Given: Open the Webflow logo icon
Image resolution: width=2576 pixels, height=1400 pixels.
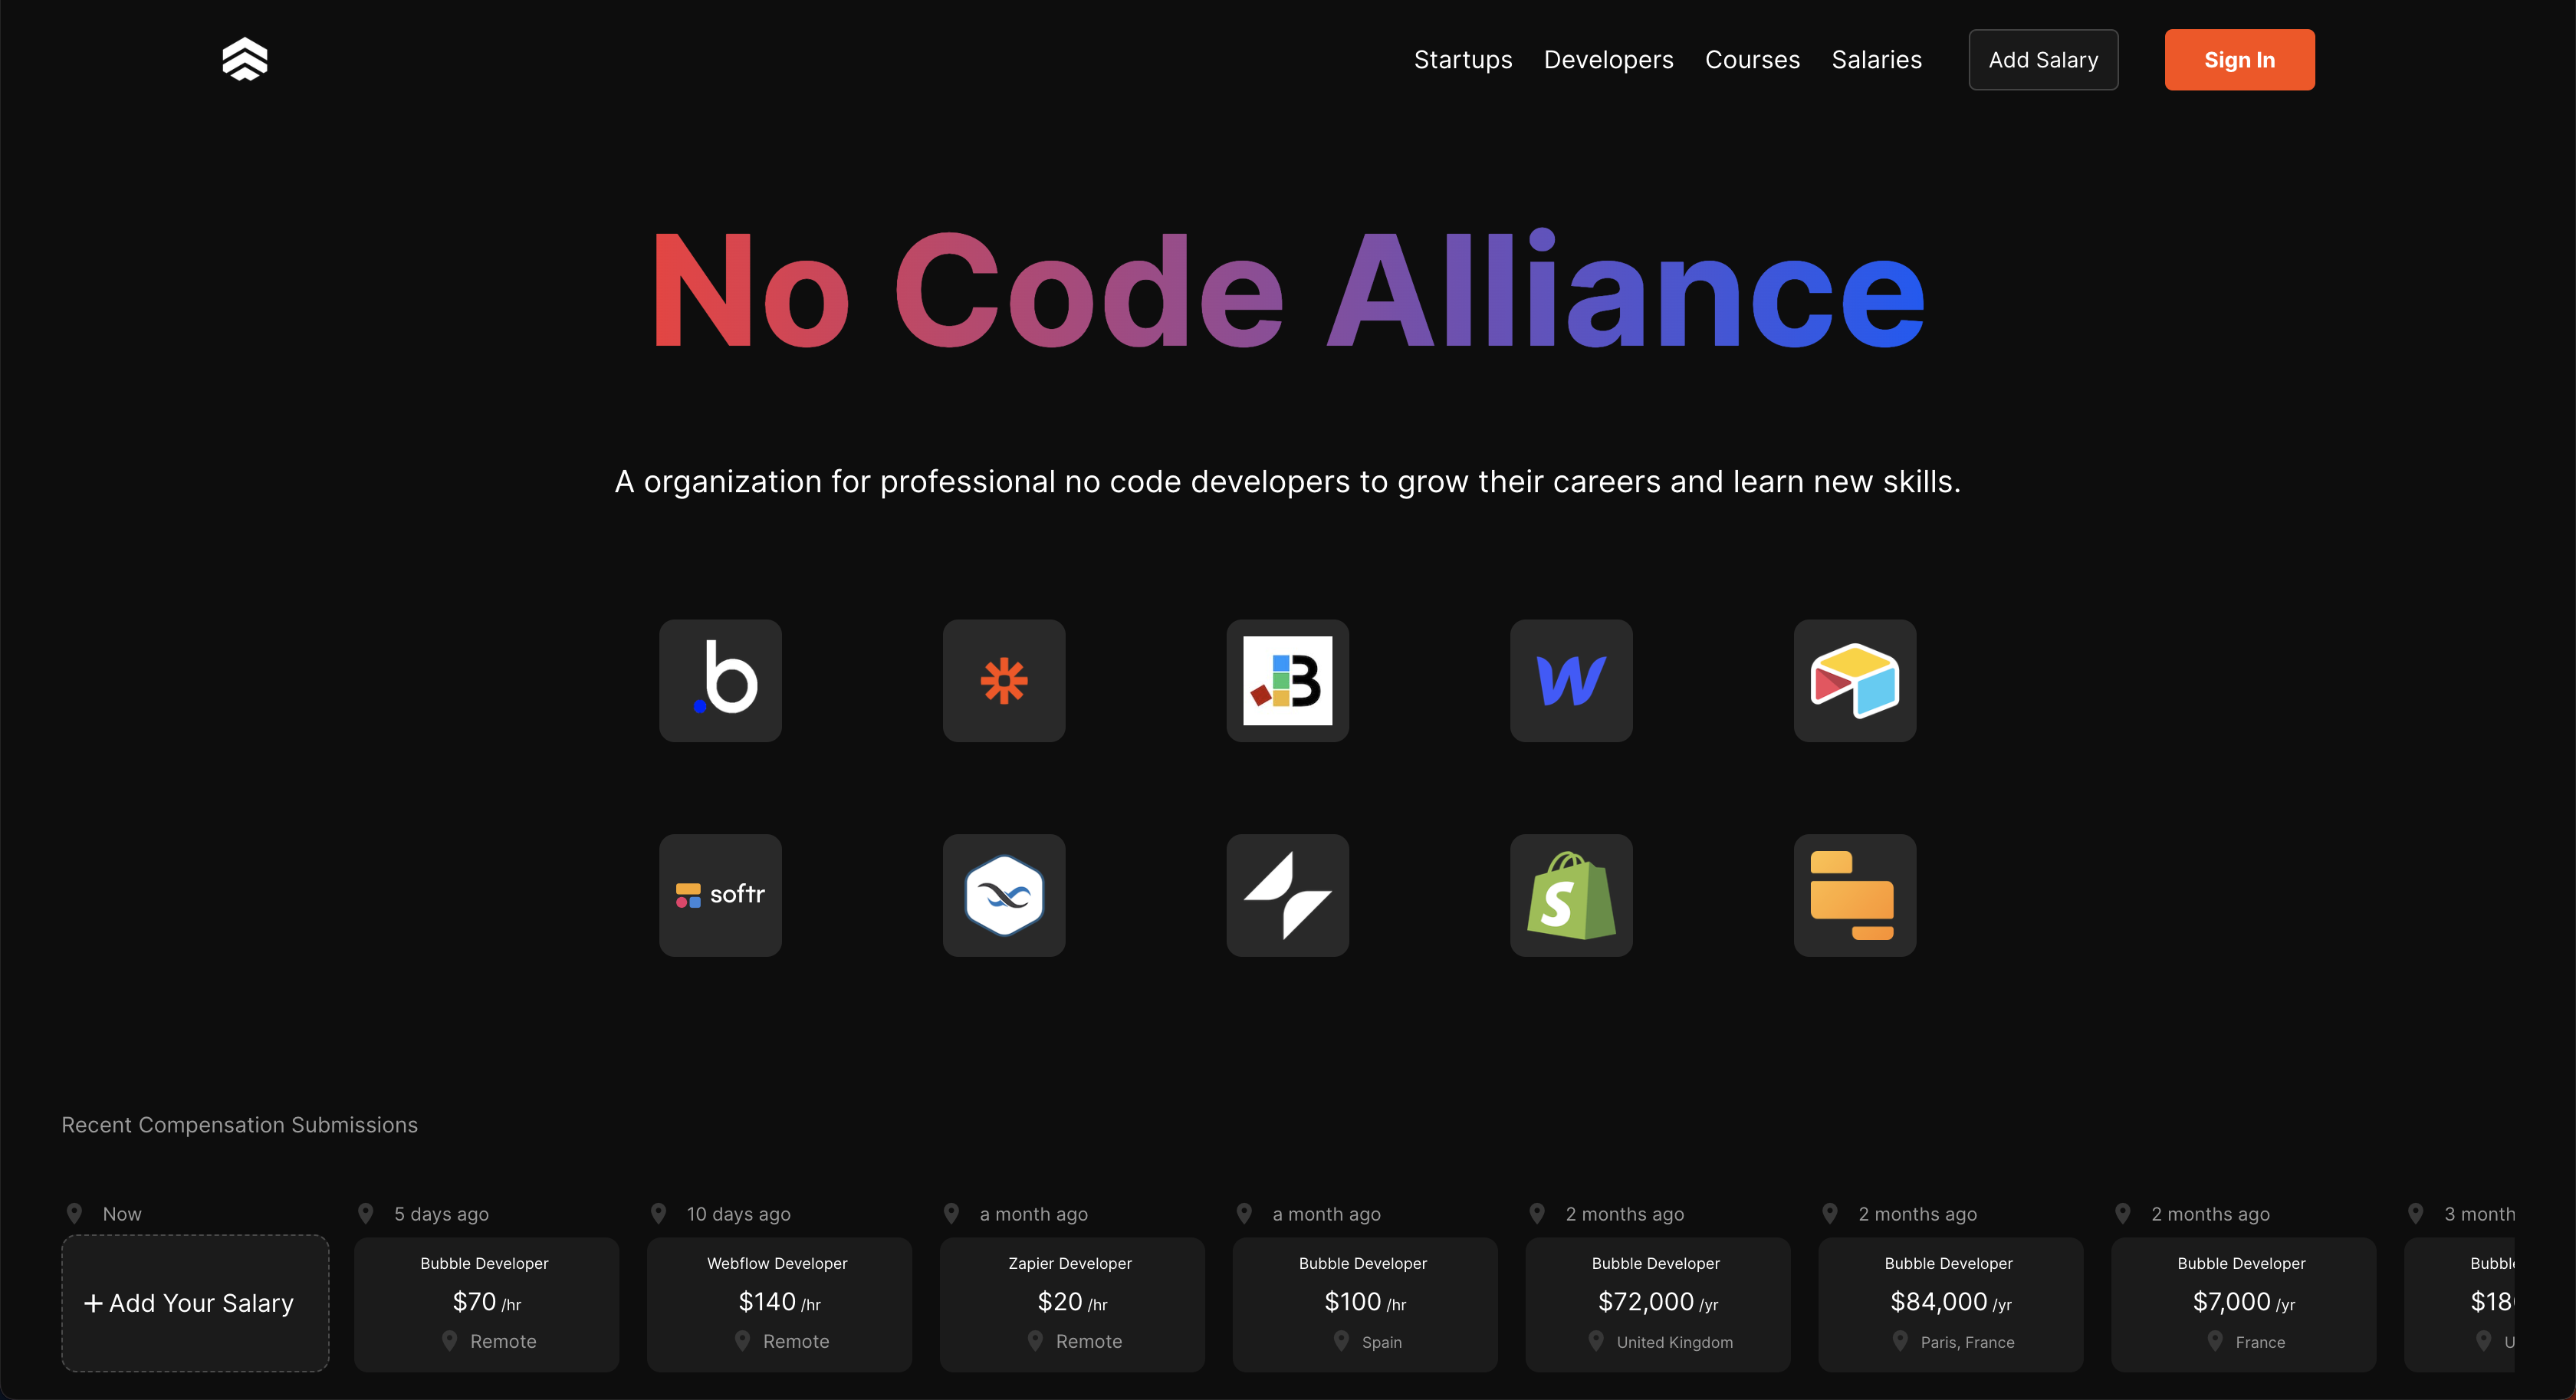Looking at the screenshot, I should pos(1570,681).
